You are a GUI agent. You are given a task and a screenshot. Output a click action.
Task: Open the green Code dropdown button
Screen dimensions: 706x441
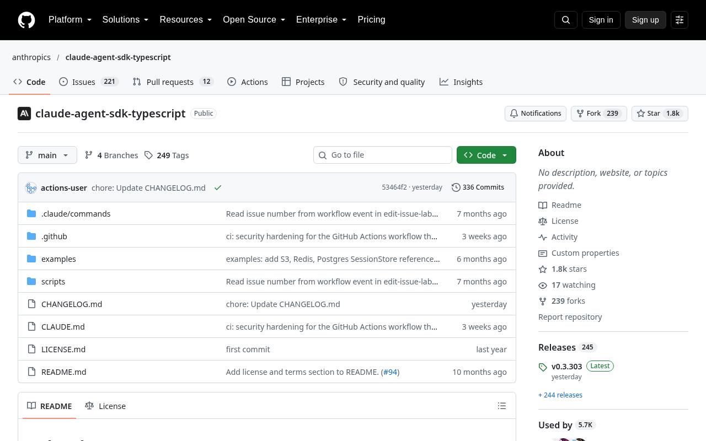tap(486, 155)
